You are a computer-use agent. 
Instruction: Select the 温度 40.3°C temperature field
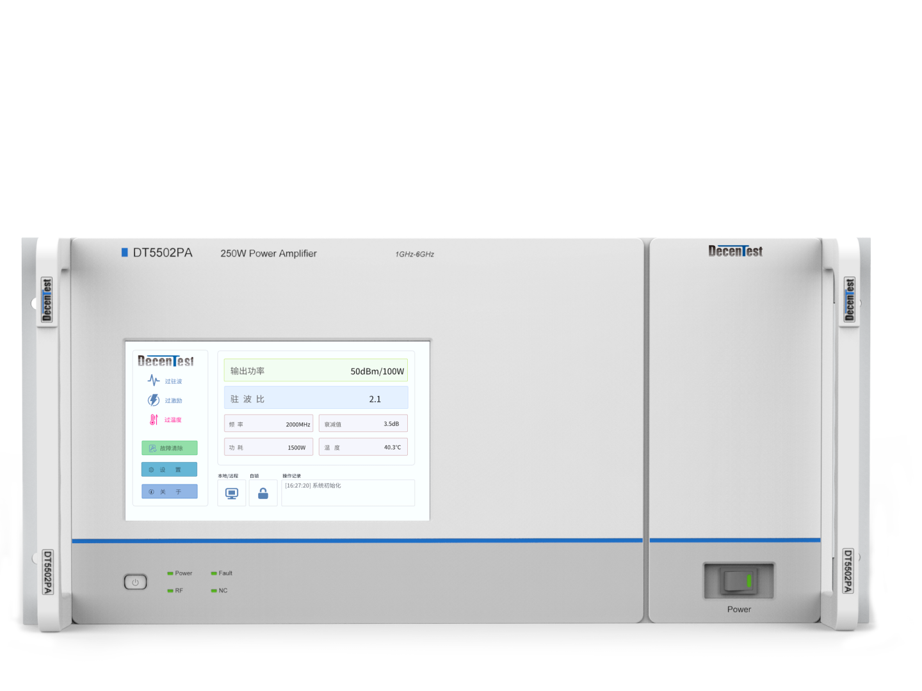click(x=363, y=447)
